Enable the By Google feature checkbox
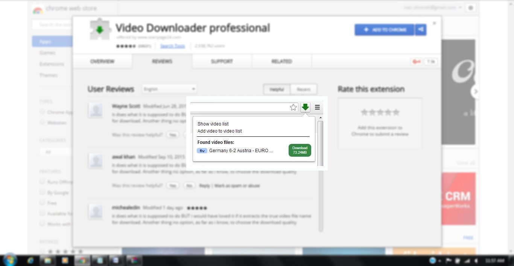This screenshot has width=514, height=266. (42, 192)
